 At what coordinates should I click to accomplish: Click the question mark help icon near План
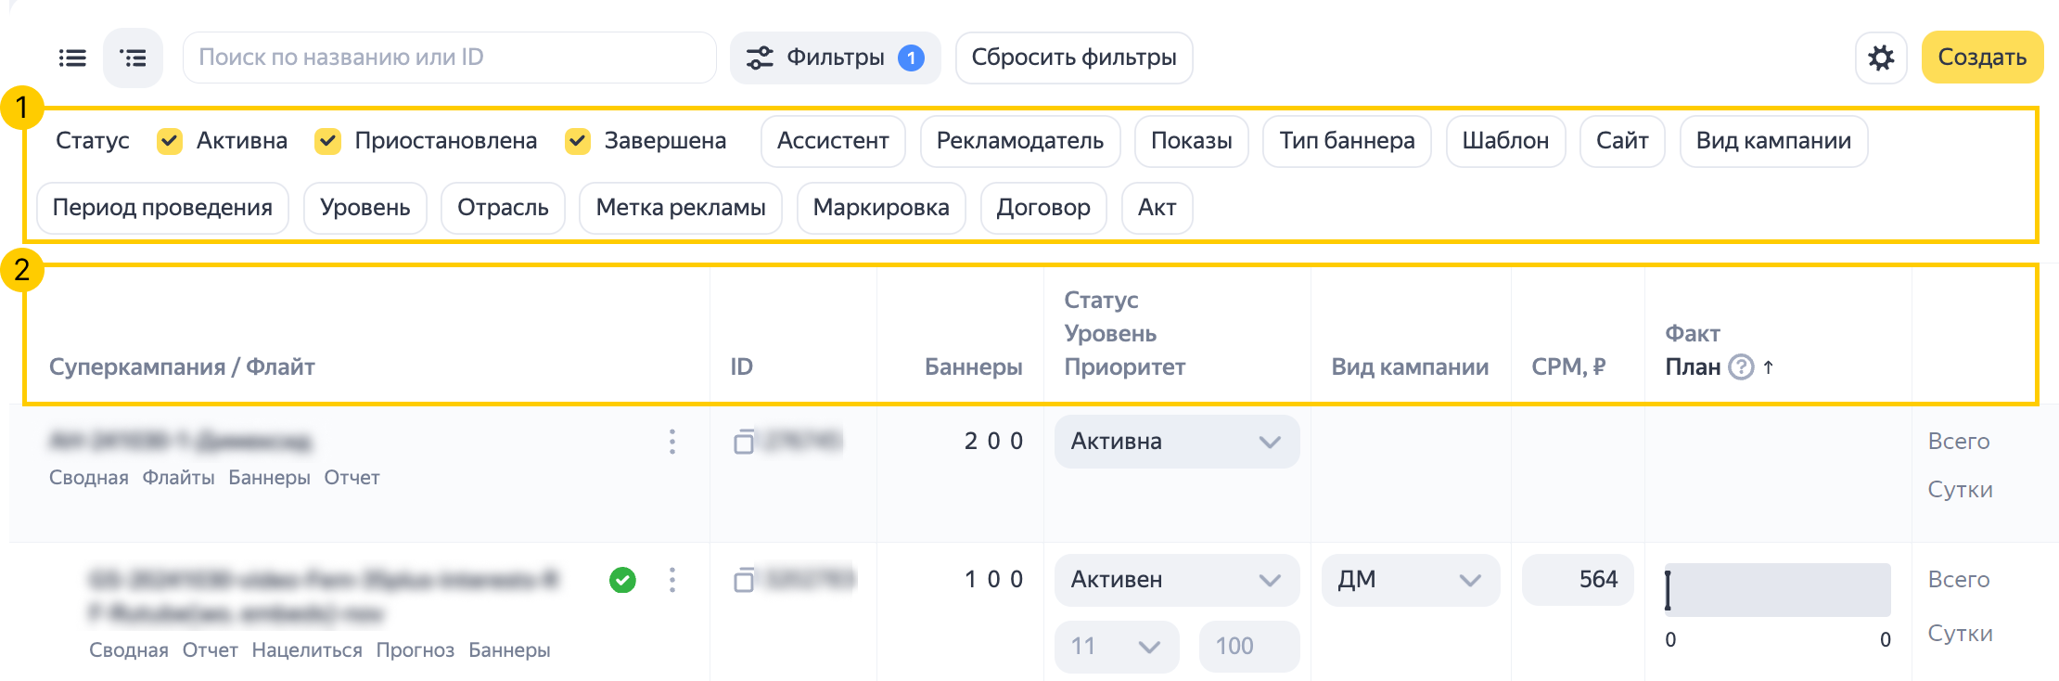(1742, 367)
